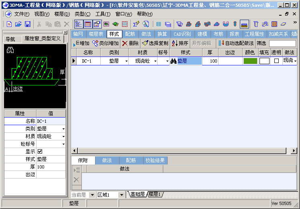Click the 删除 button
This screenshot has height=209, width=300.
click(130, 43)
